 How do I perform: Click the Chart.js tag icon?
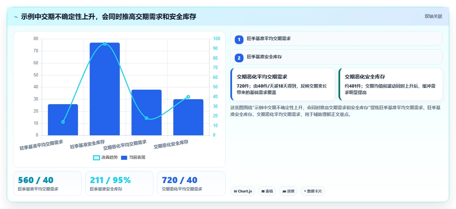pyautogui.click(x=235, y=191)
